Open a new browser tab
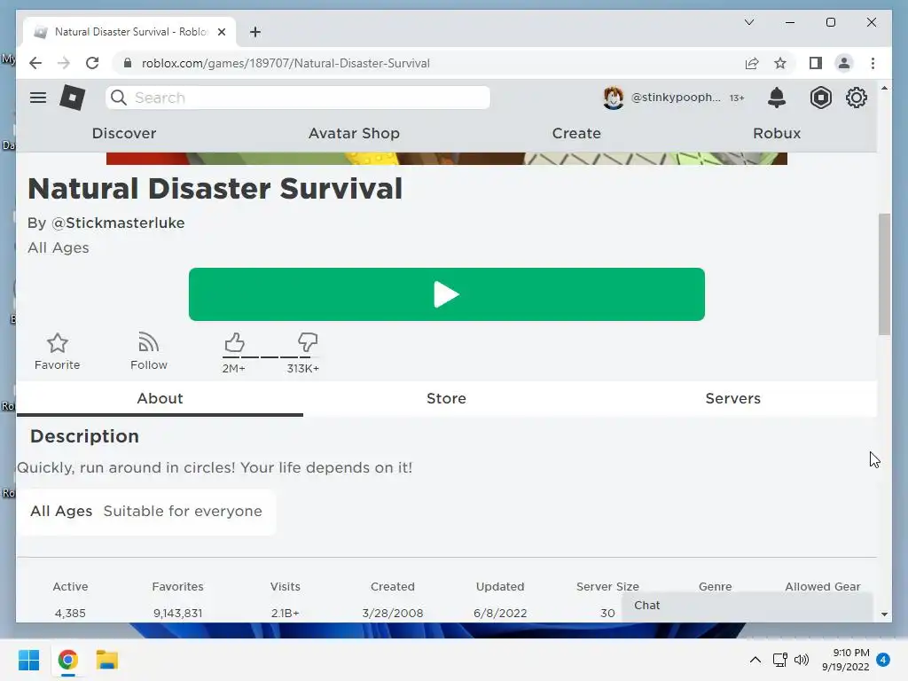This screenshot has height=681, width=908. point(255,32)
